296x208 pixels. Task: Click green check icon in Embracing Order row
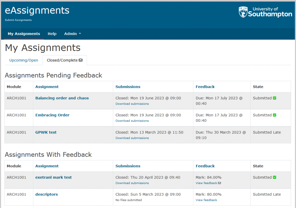coord(275,115)
